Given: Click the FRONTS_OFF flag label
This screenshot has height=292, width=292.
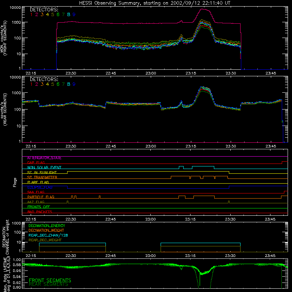Looking at the screenshot, I should (39, 207).
